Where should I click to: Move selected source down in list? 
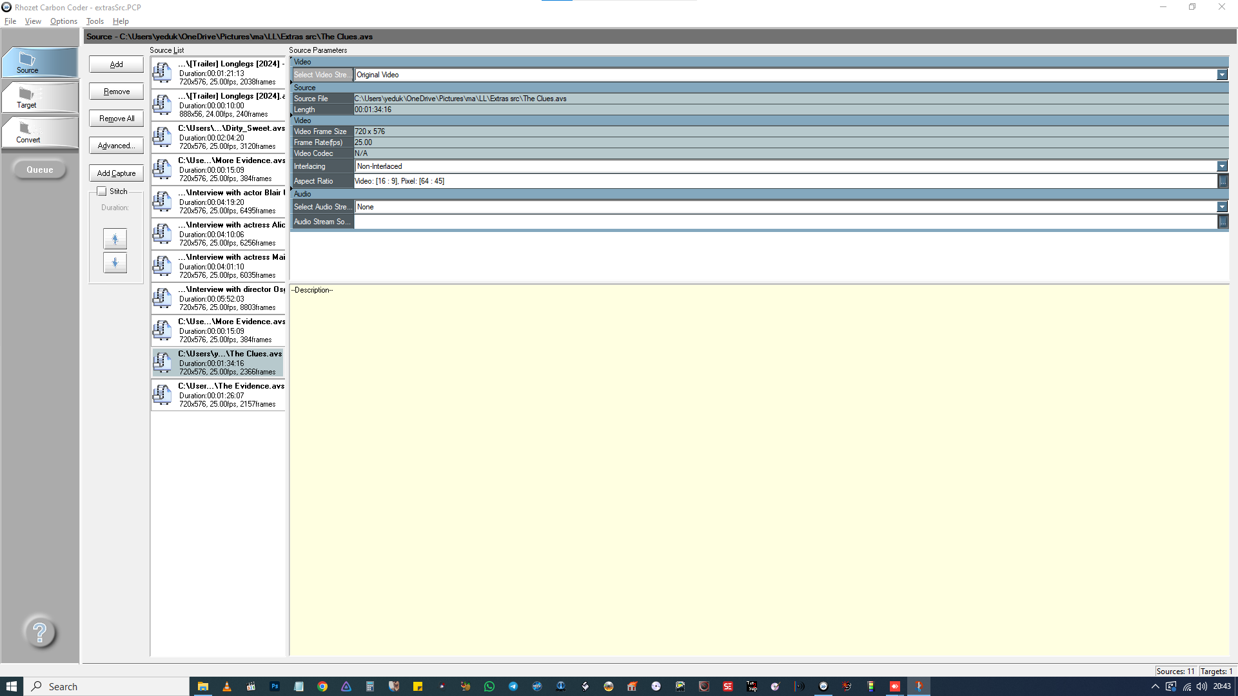point(115,262)
